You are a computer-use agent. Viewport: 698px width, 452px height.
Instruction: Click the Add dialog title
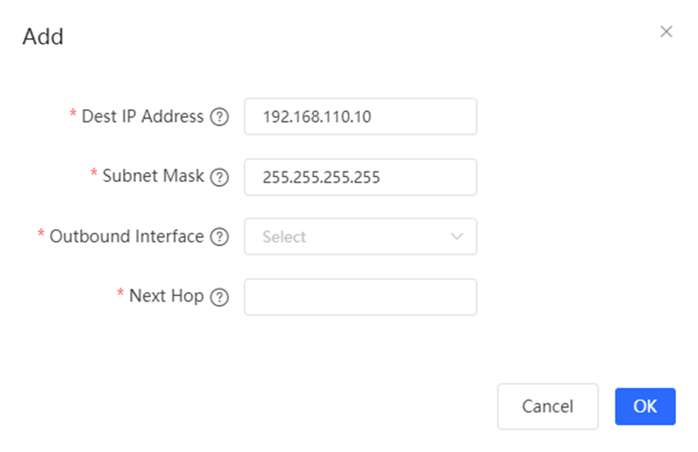43,36
